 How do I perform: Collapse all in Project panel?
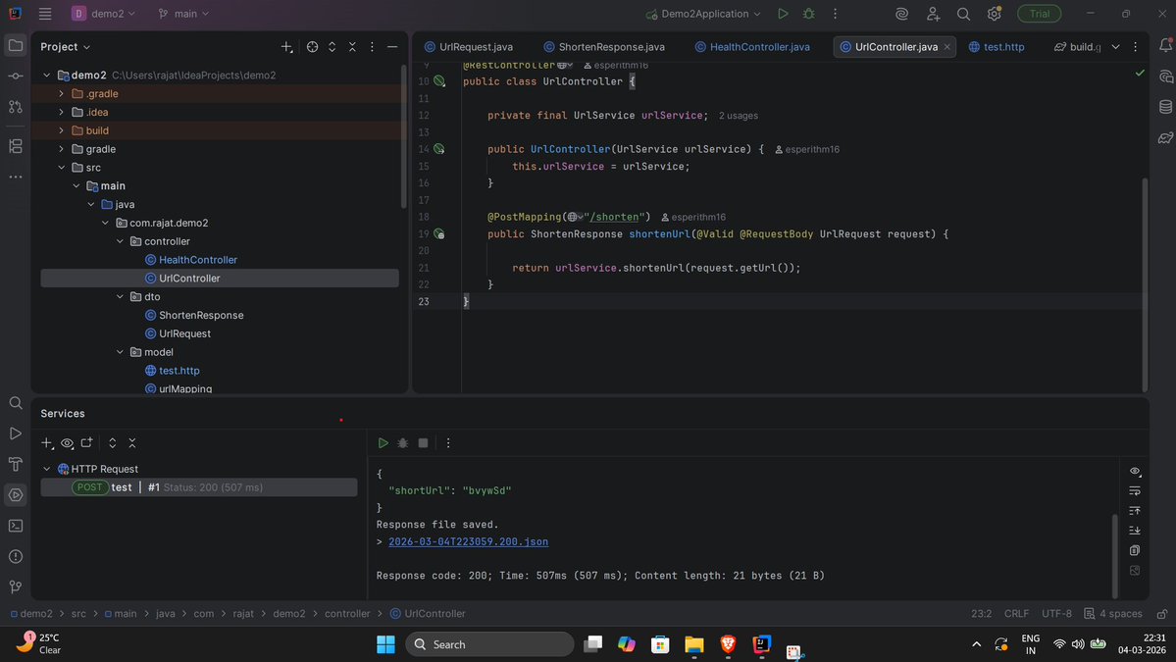(352, 46)
